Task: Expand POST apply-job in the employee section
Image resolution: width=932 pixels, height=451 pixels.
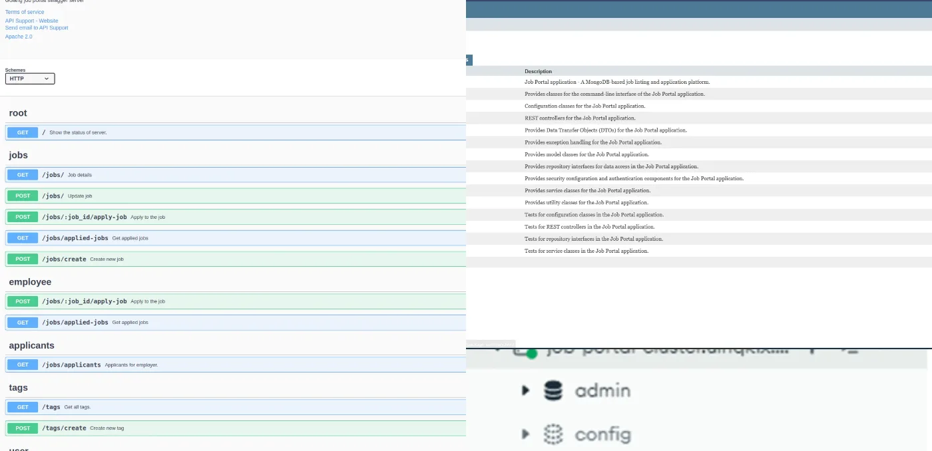Action: tap(236, 301)
